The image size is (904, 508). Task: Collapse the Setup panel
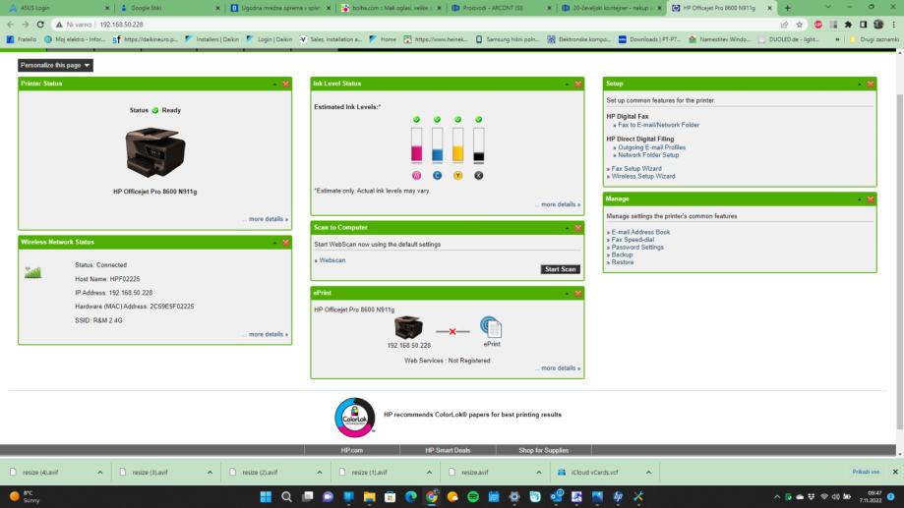(x=859, y=85)
